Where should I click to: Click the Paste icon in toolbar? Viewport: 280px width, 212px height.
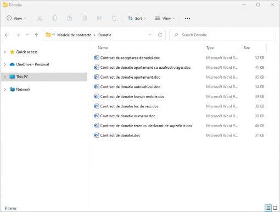pyautogui.click(x=69, y=18)
